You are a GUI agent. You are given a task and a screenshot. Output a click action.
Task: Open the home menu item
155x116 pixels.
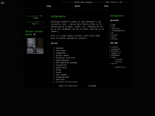point(49,6)
